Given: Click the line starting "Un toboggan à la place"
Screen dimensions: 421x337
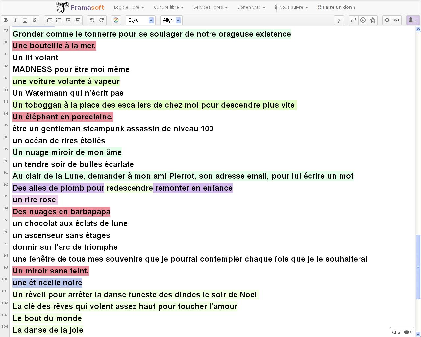Looking at the screenshot, I should 155,105.
